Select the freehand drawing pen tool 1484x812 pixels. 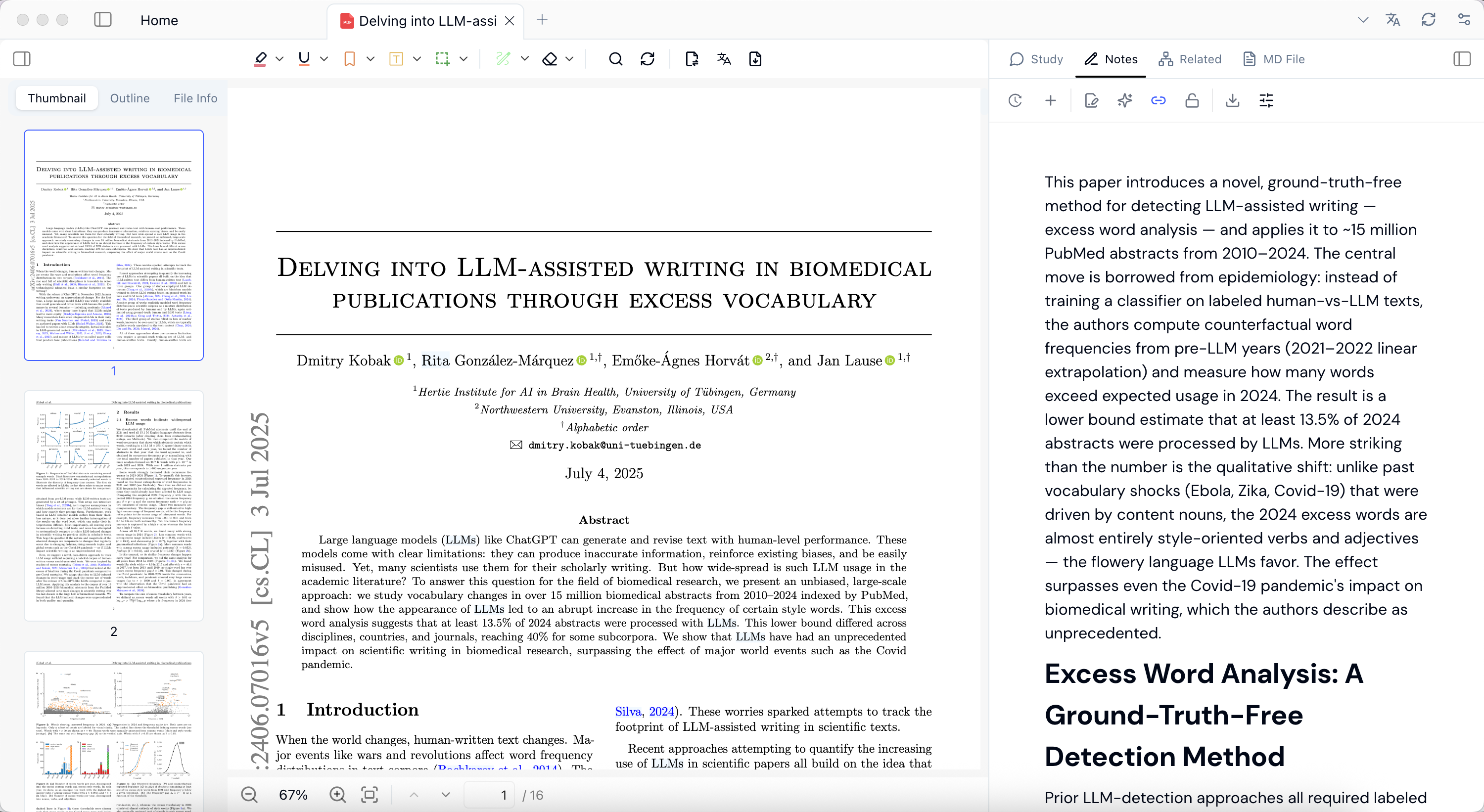coord(503,59)
